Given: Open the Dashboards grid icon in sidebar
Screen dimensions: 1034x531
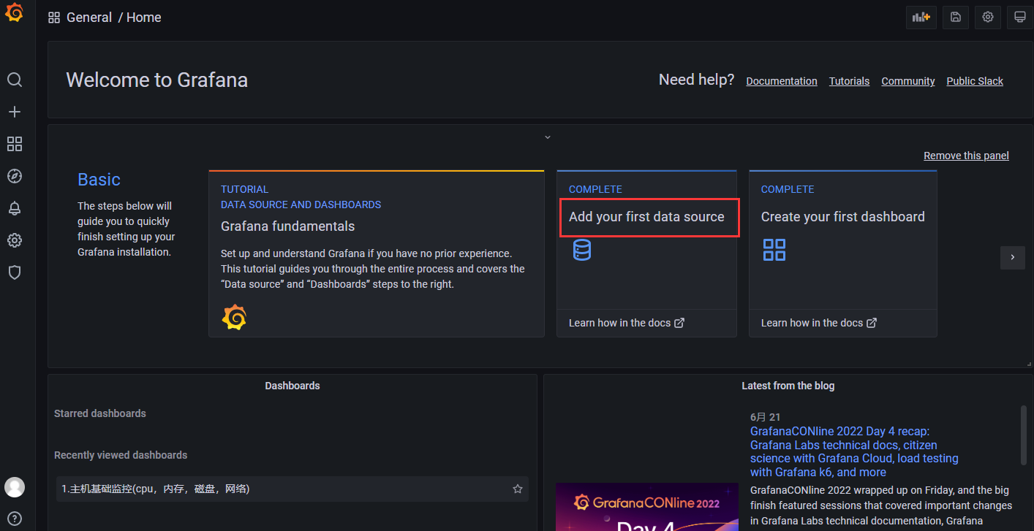Looking at the screenshot, I should pyautogui.click(x=15, y=144).
